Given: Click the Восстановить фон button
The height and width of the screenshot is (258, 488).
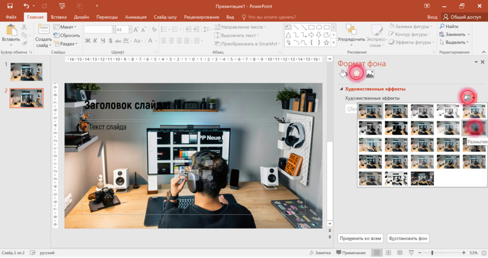Looking at the screenshot, I should 407,238.
